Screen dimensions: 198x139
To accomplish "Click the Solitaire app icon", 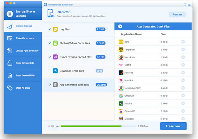I will coord(121,103).
